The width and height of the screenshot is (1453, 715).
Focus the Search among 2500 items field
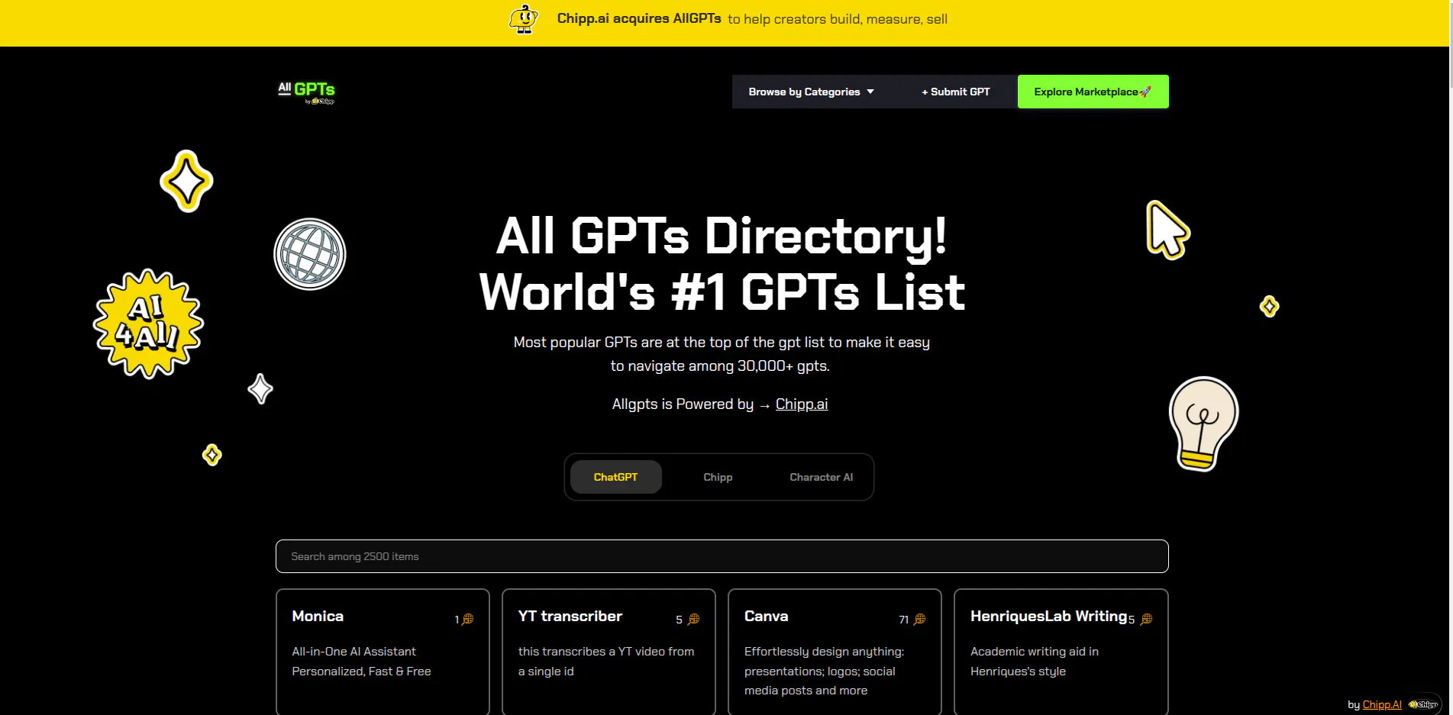click(x=722, y=556)
